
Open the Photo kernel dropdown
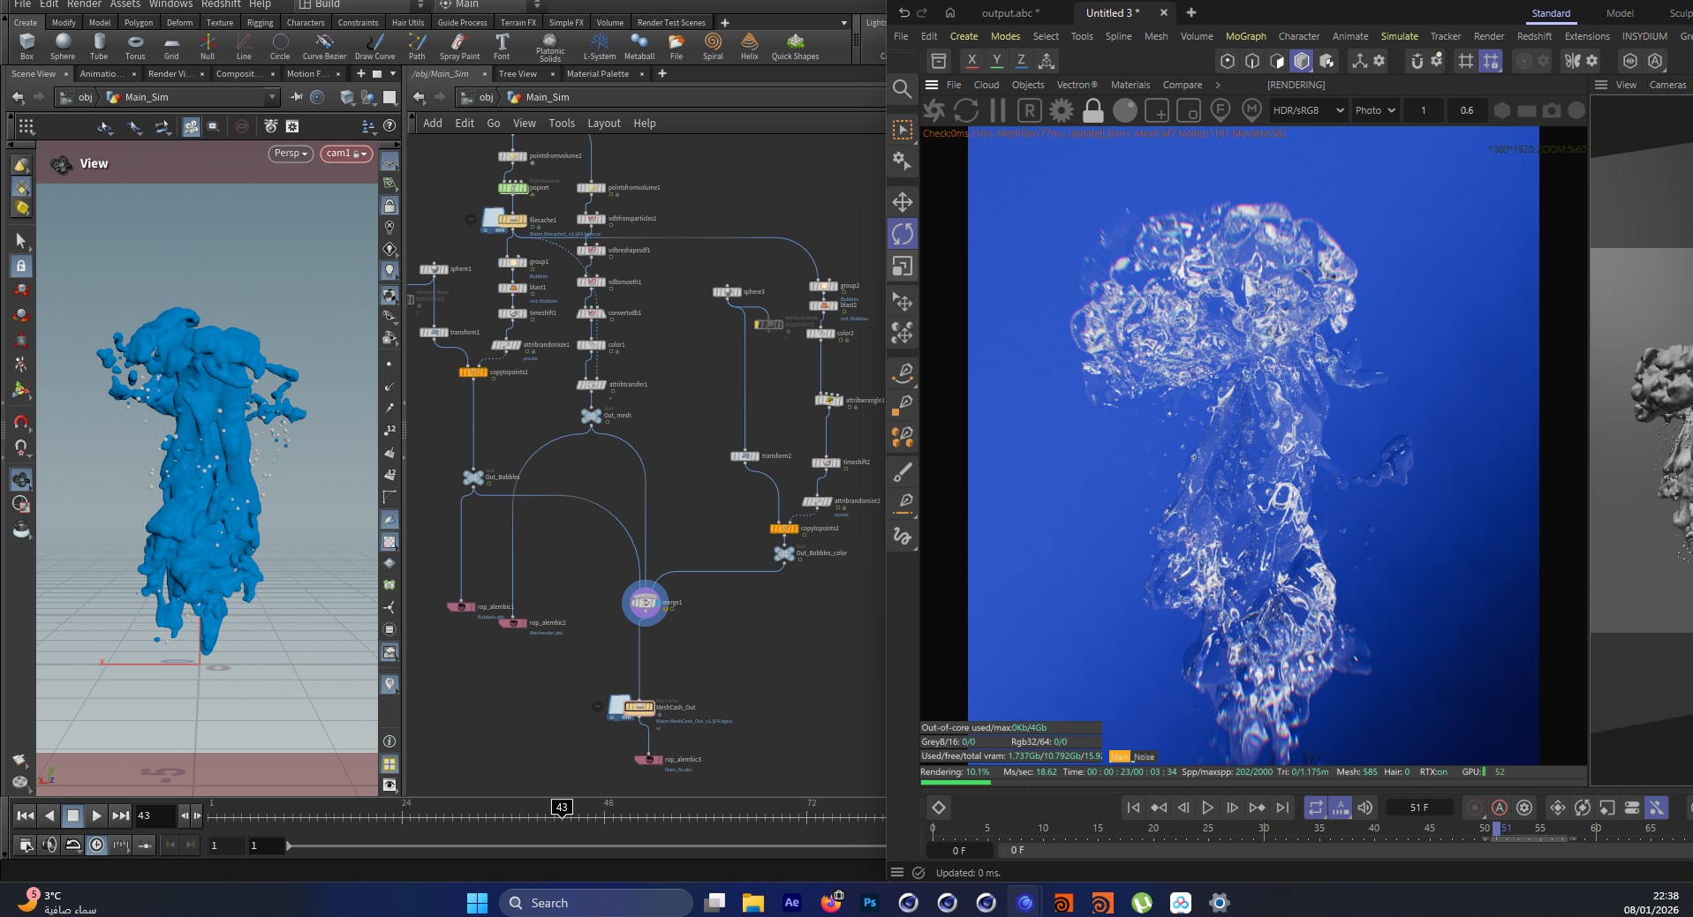pyautogui.click(x=1376, y=110)
